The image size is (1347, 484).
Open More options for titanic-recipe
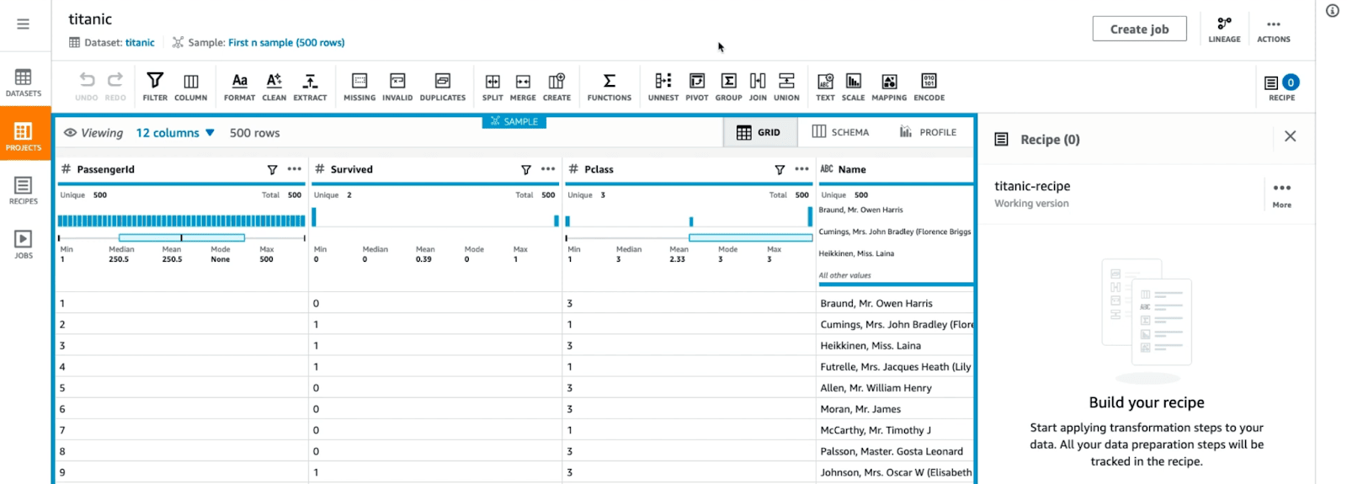[1281, 193]
